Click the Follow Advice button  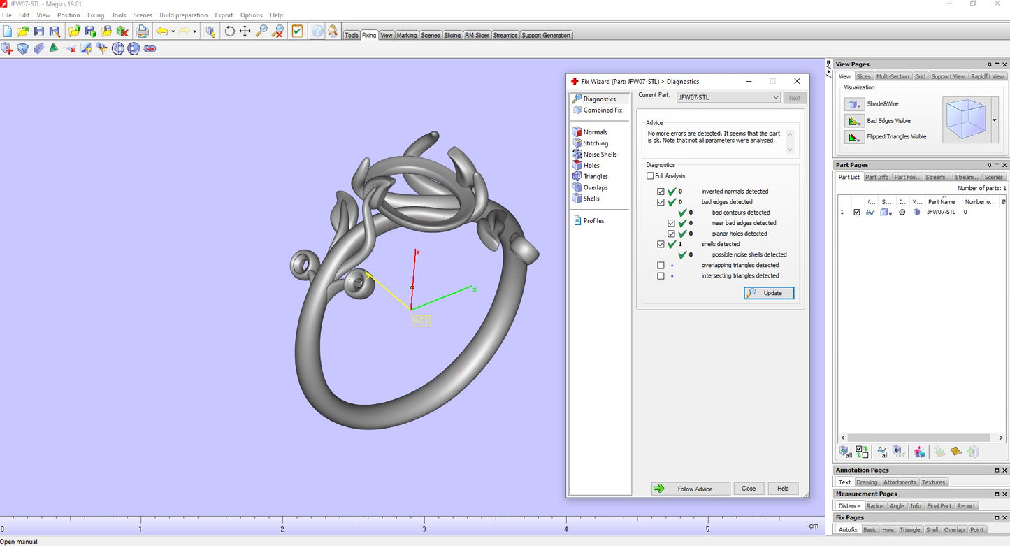691,489
